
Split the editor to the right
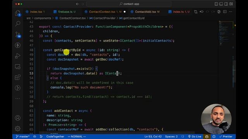pos(225,12)
